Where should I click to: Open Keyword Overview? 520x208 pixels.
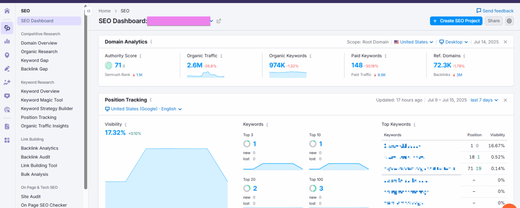(40, 91)
